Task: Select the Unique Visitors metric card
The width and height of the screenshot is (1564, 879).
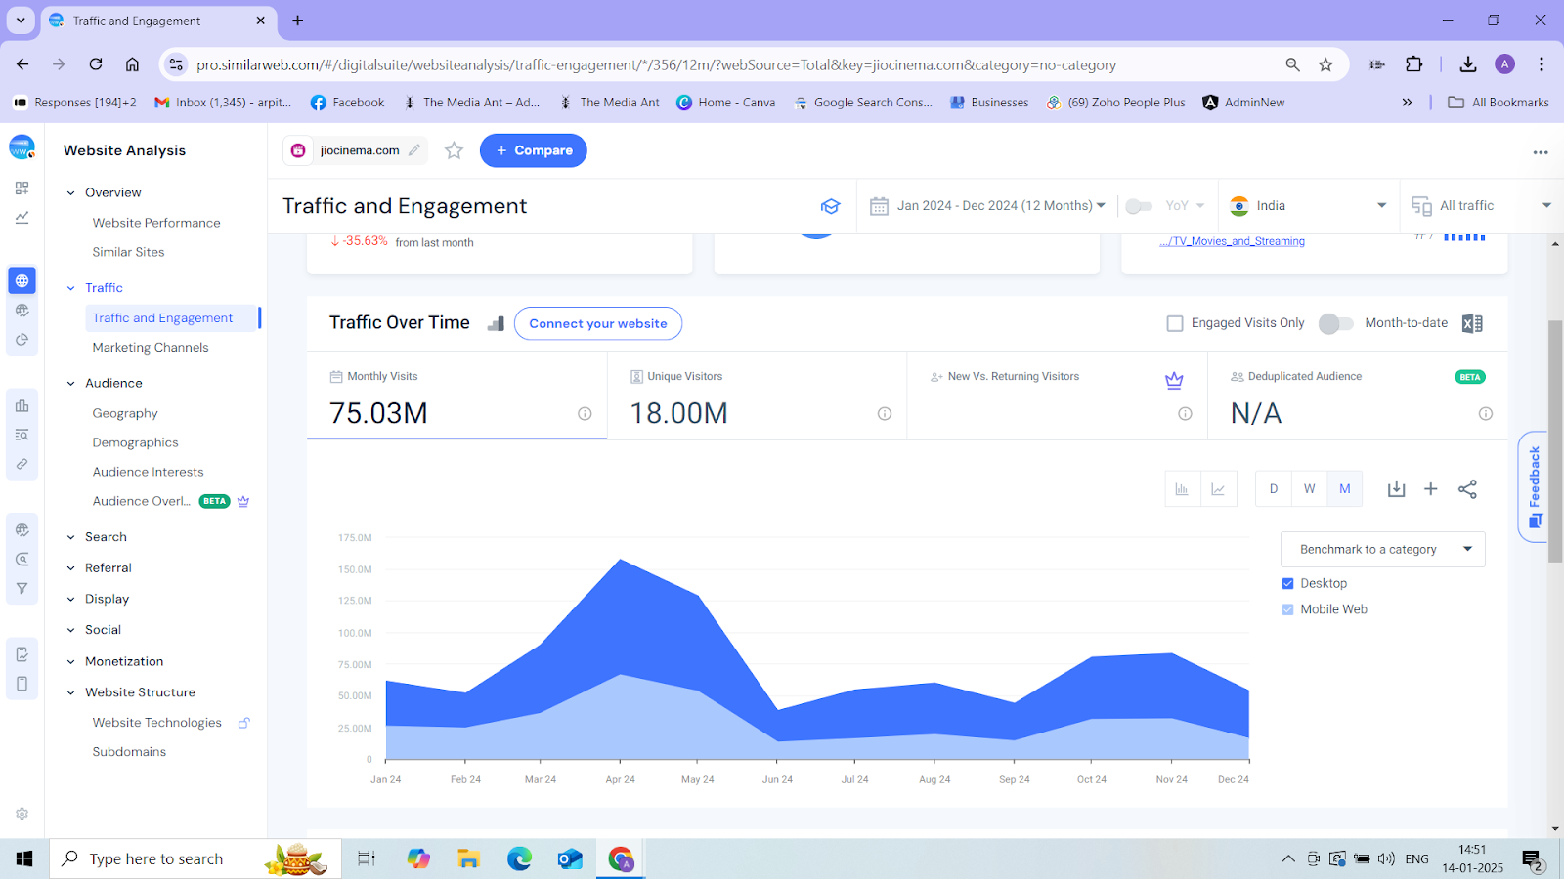Action: (757, 396)
